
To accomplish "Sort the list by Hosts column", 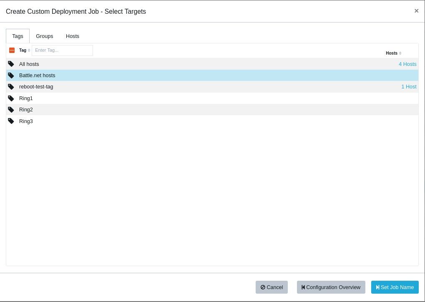I will 393,53.
